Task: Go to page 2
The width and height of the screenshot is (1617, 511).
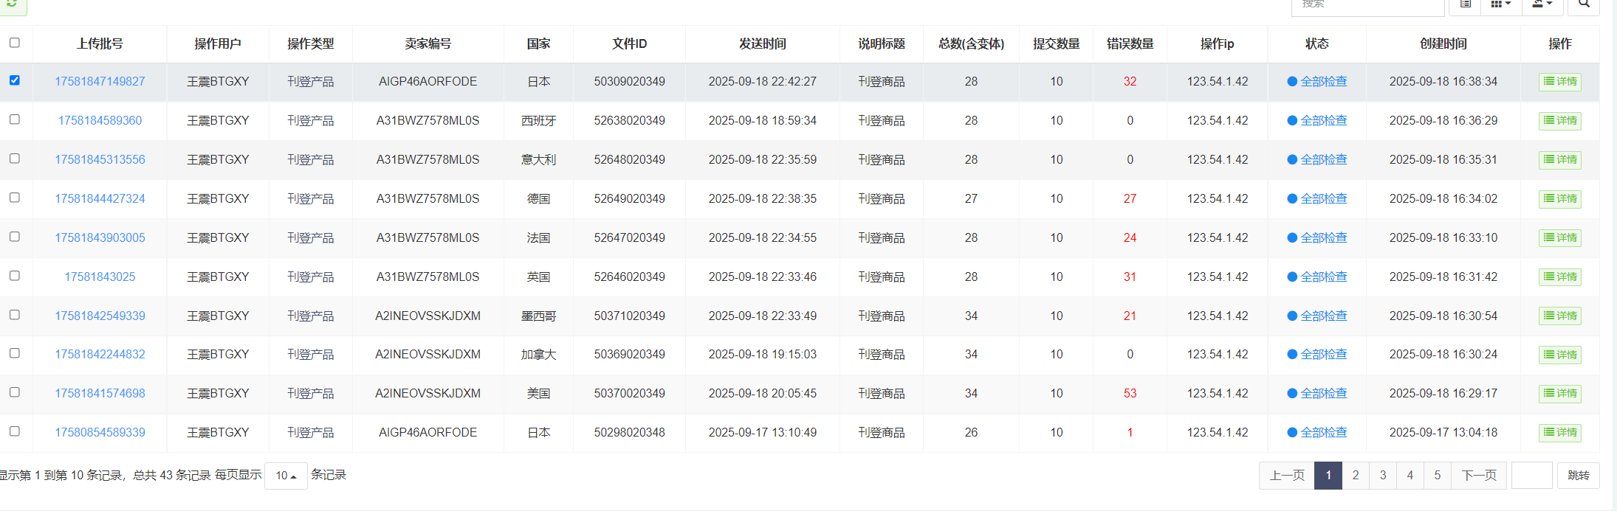Action: pos(1356,476)
